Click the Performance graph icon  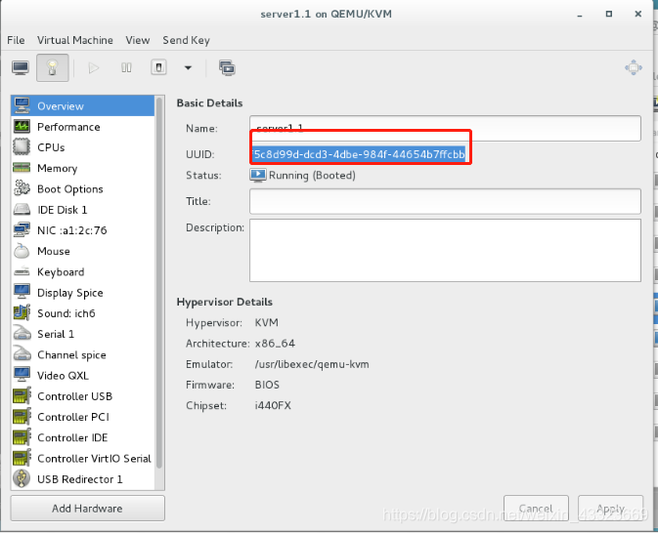point(22,126)
